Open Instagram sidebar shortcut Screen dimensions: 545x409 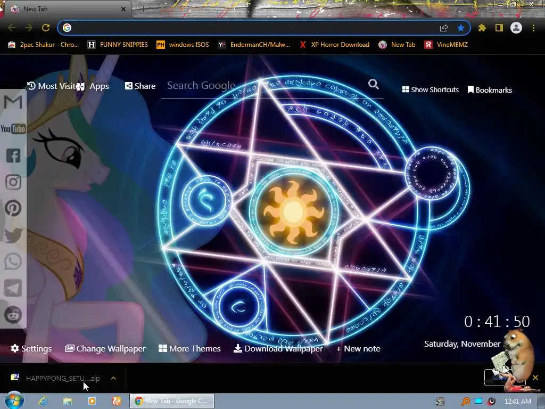pyautogui.click(x=13, y=182)
